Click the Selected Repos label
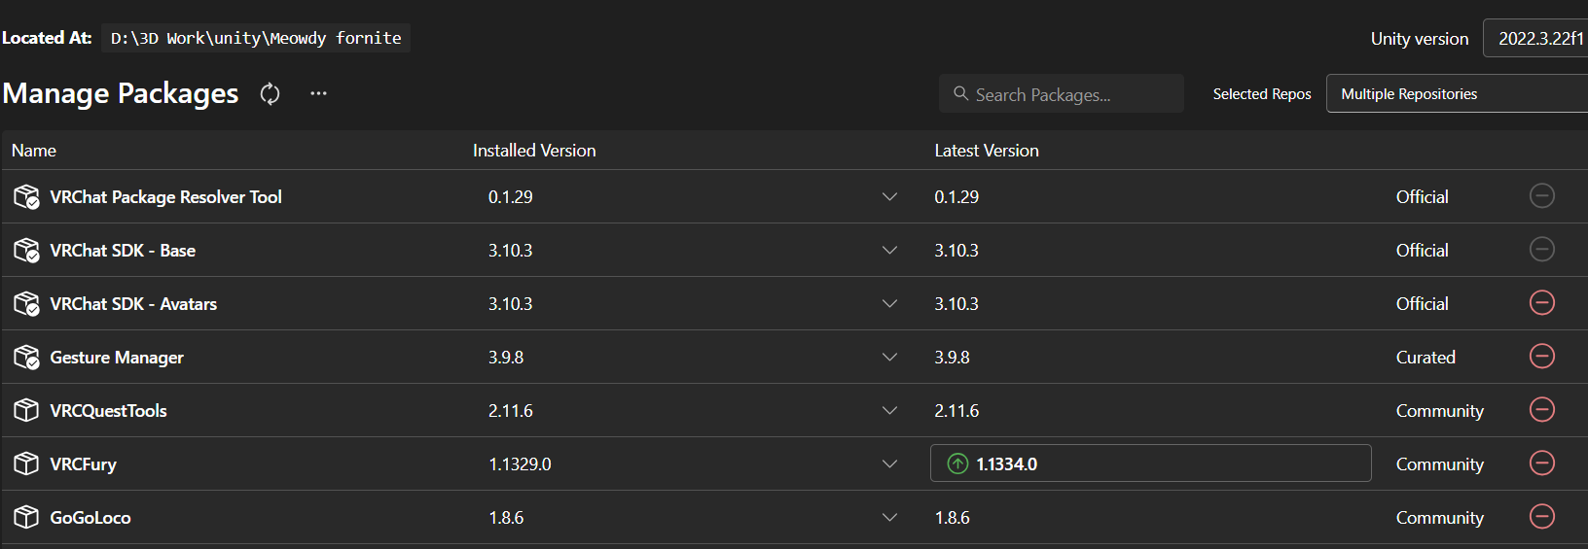1588x549 pixels. [x=1262, y=94]
